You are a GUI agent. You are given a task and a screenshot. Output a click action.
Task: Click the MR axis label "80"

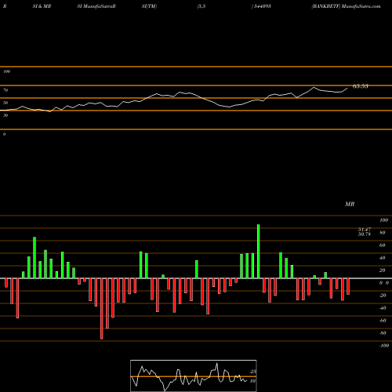[383, 233]
